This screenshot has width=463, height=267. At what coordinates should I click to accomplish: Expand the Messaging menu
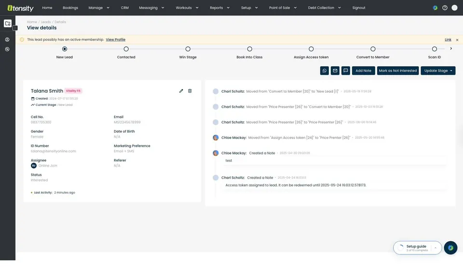(151, 8)
